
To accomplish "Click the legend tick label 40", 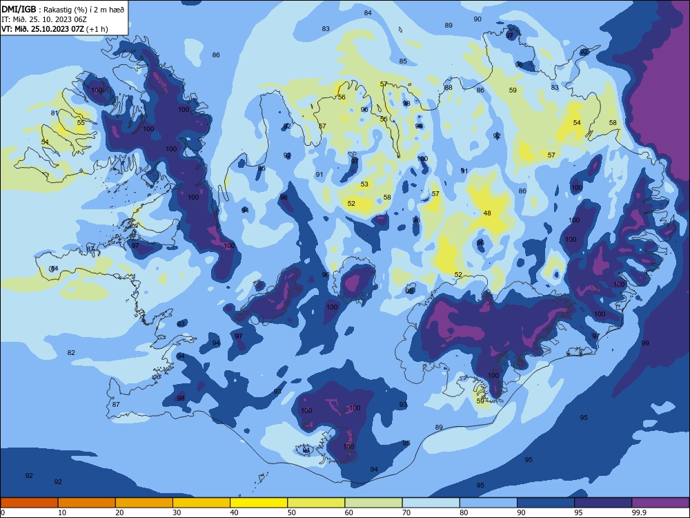I will 234,512.
